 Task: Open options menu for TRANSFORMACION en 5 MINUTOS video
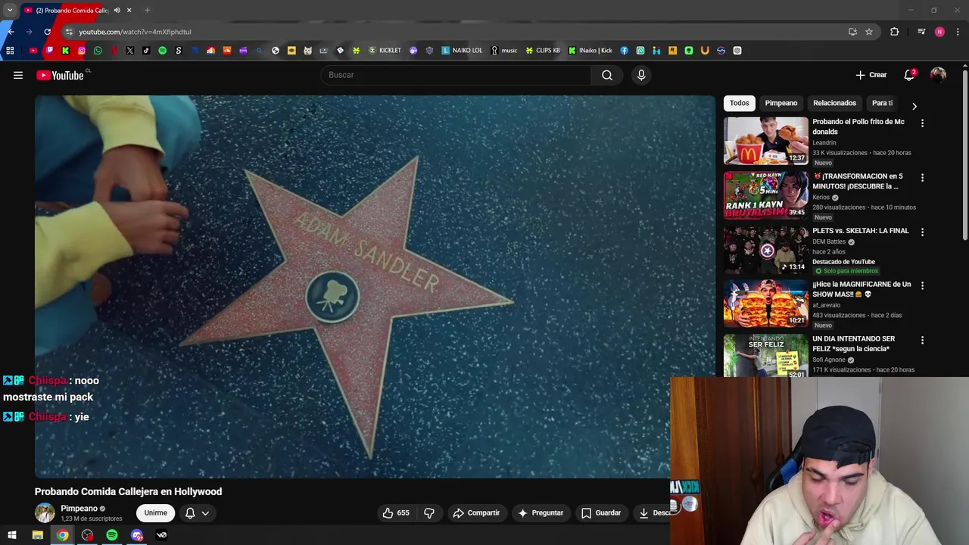click(922, 177)
